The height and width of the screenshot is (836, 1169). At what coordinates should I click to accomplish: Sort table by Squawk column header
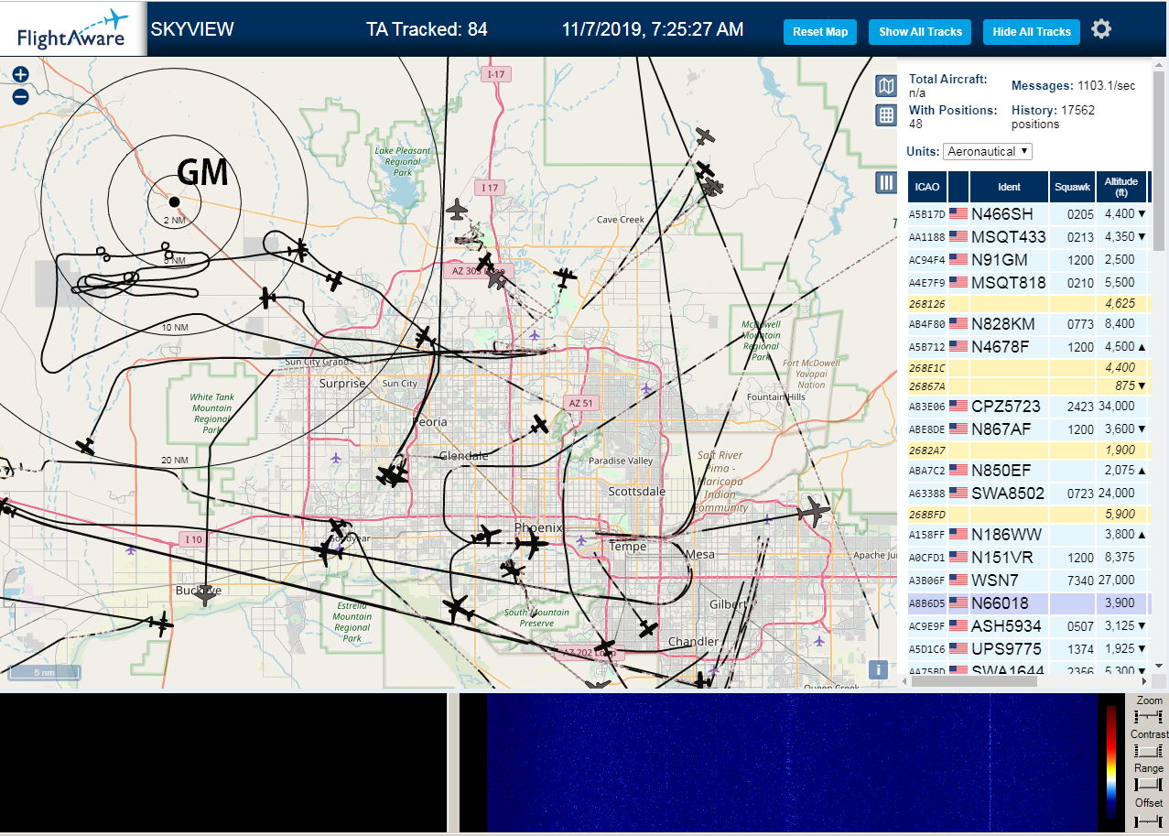pyautogui.click(x=1072, y=187)
